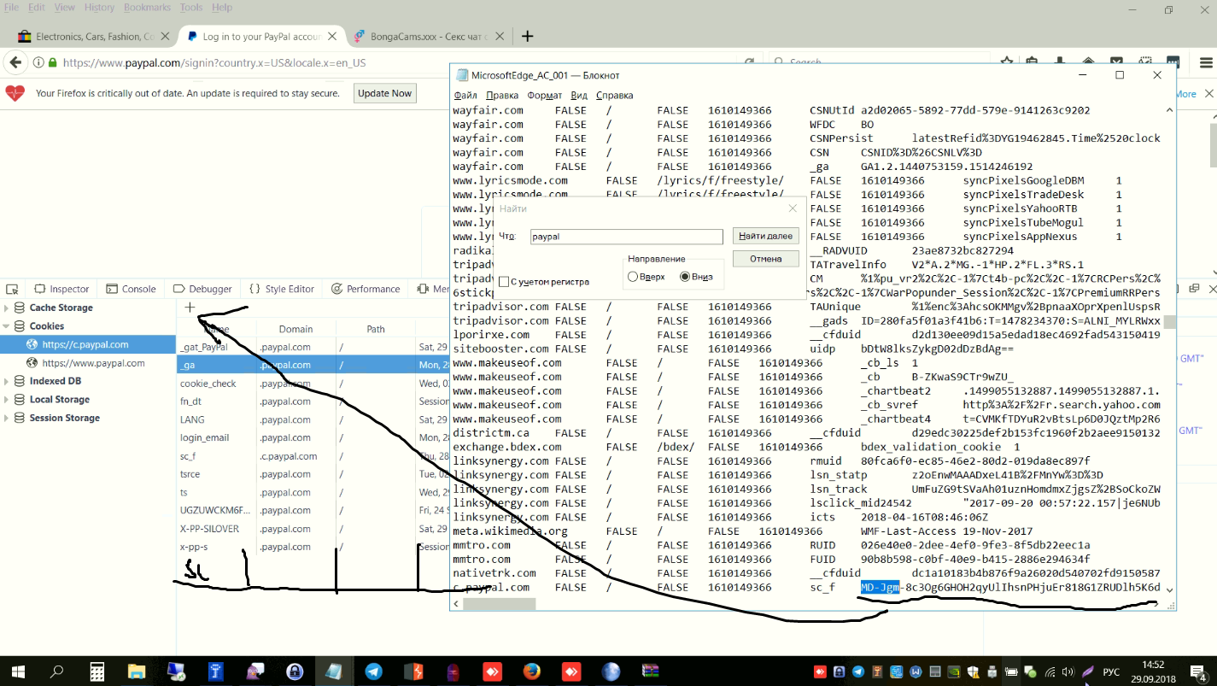Enable case-sensitive search checkbox
Viewport: 1217px width, 686px height.
pyautogui.click(x=504, y=282)
